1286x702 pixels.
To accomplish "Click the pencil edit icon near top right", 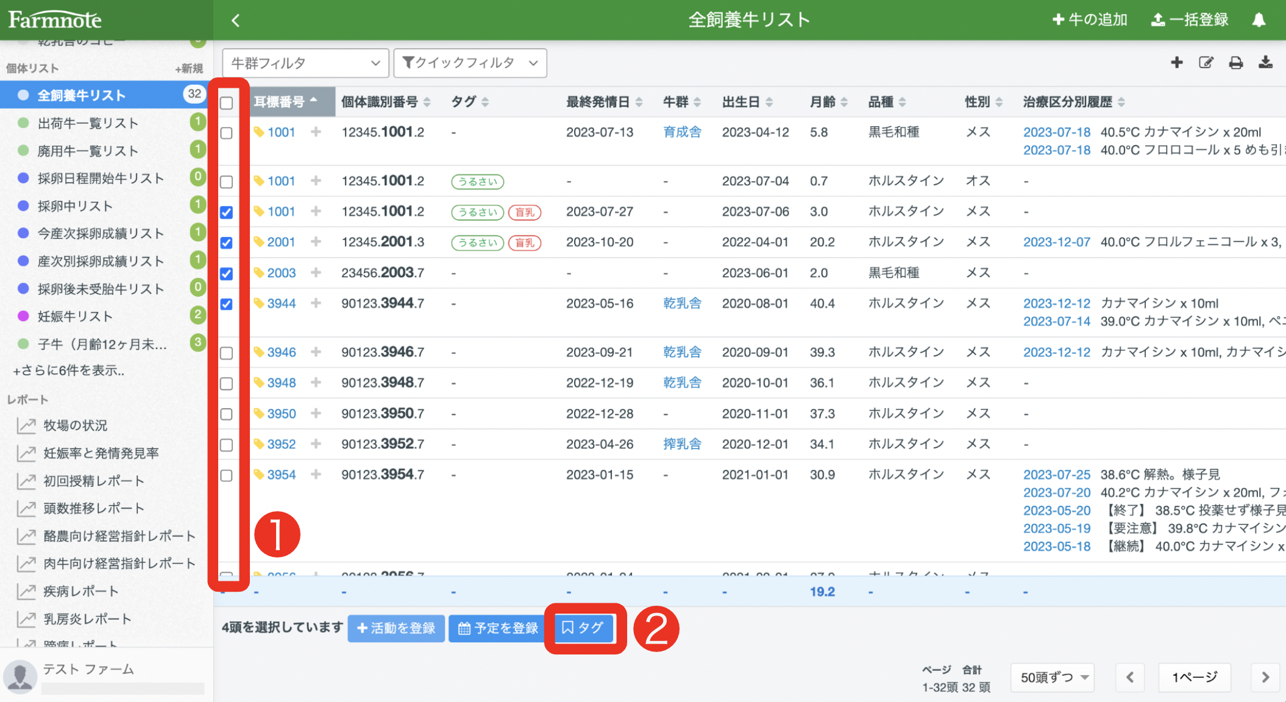I will click(1206, 62).
